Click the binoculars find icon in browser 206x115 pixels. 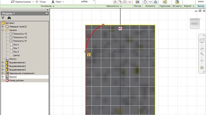pos(9,18)
